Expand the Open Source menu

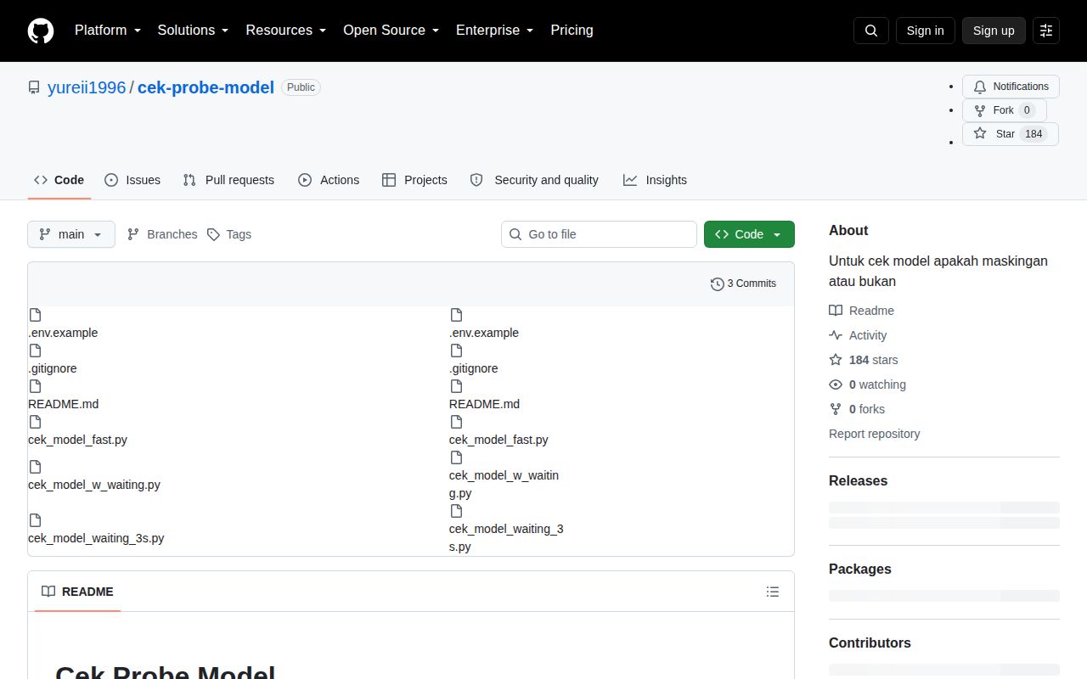coord(391,31)
